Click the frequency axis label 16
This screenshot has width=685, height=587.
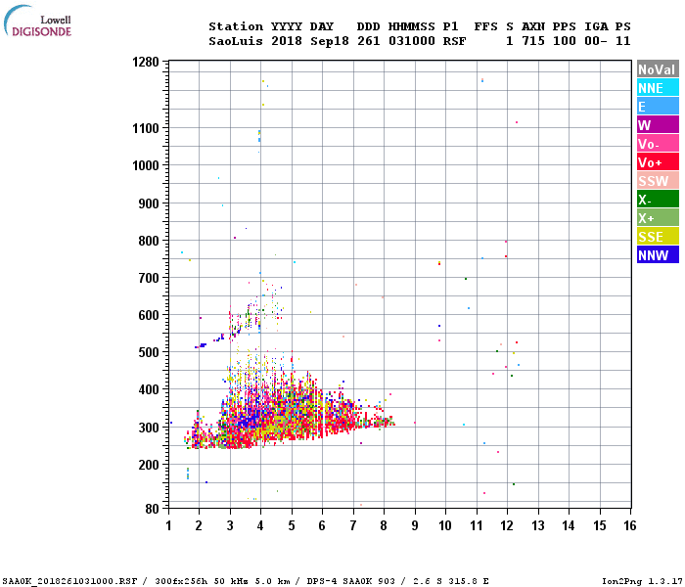pyautogui.click(x=630, y=525)
